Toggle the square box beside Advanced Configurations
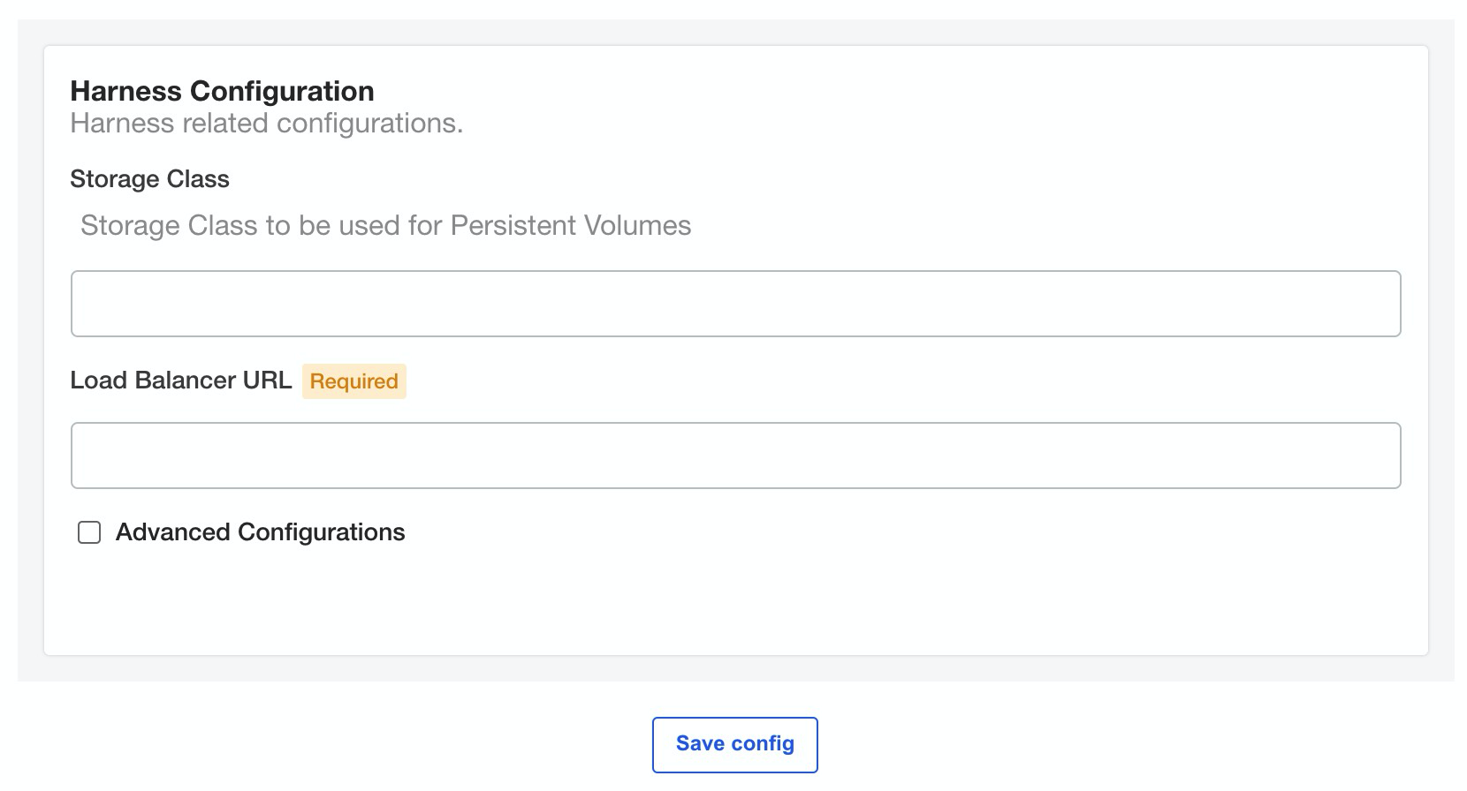 click(x=89, y=532)
